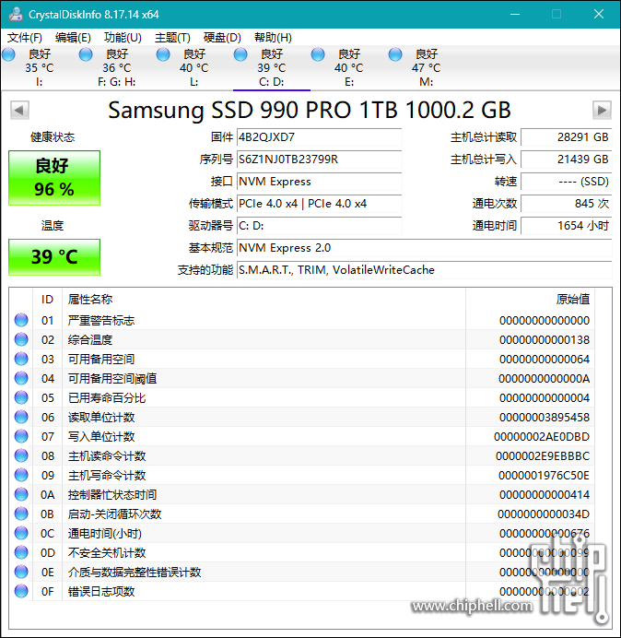
Task: Click the 39 °C temperature button
Action: coord(54,257)
